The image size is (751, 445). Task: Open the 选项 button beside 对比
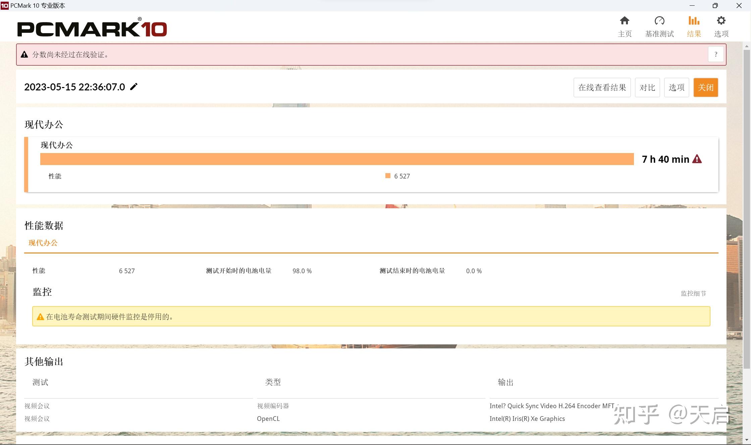676,87
